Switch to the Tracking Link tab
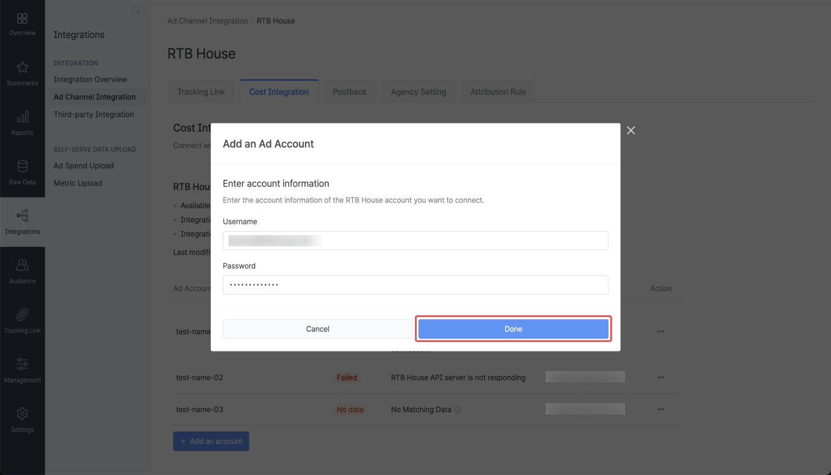 point(201,92)
